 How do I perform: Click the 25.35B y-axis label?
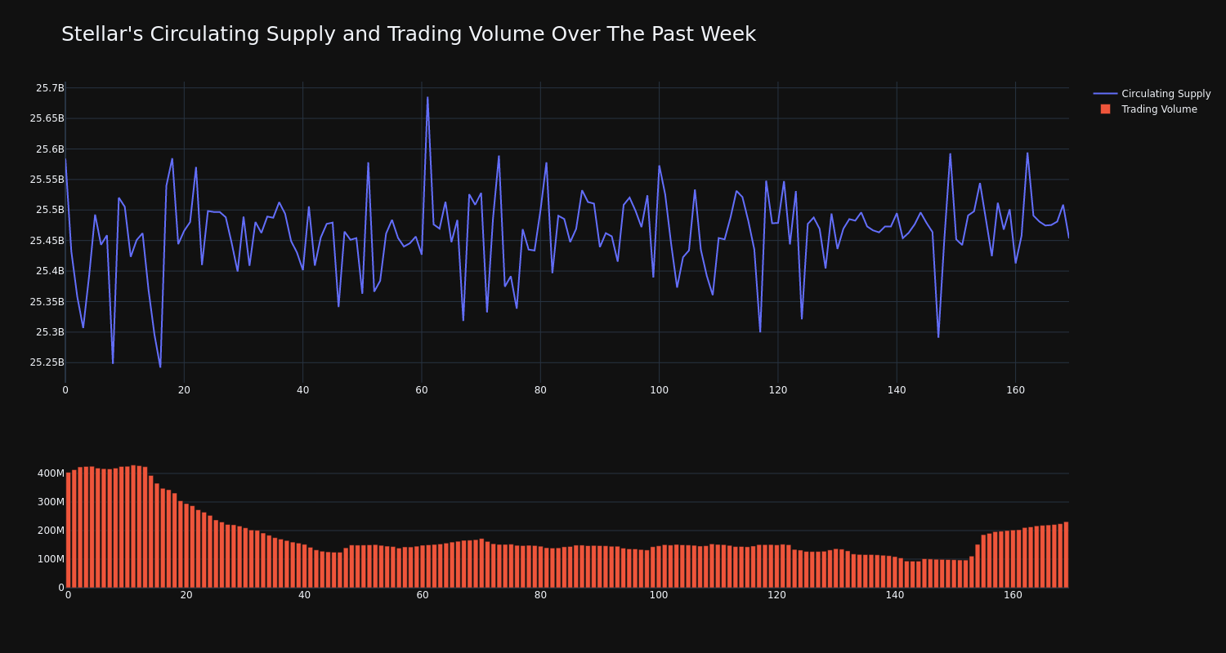coord(47,302)
